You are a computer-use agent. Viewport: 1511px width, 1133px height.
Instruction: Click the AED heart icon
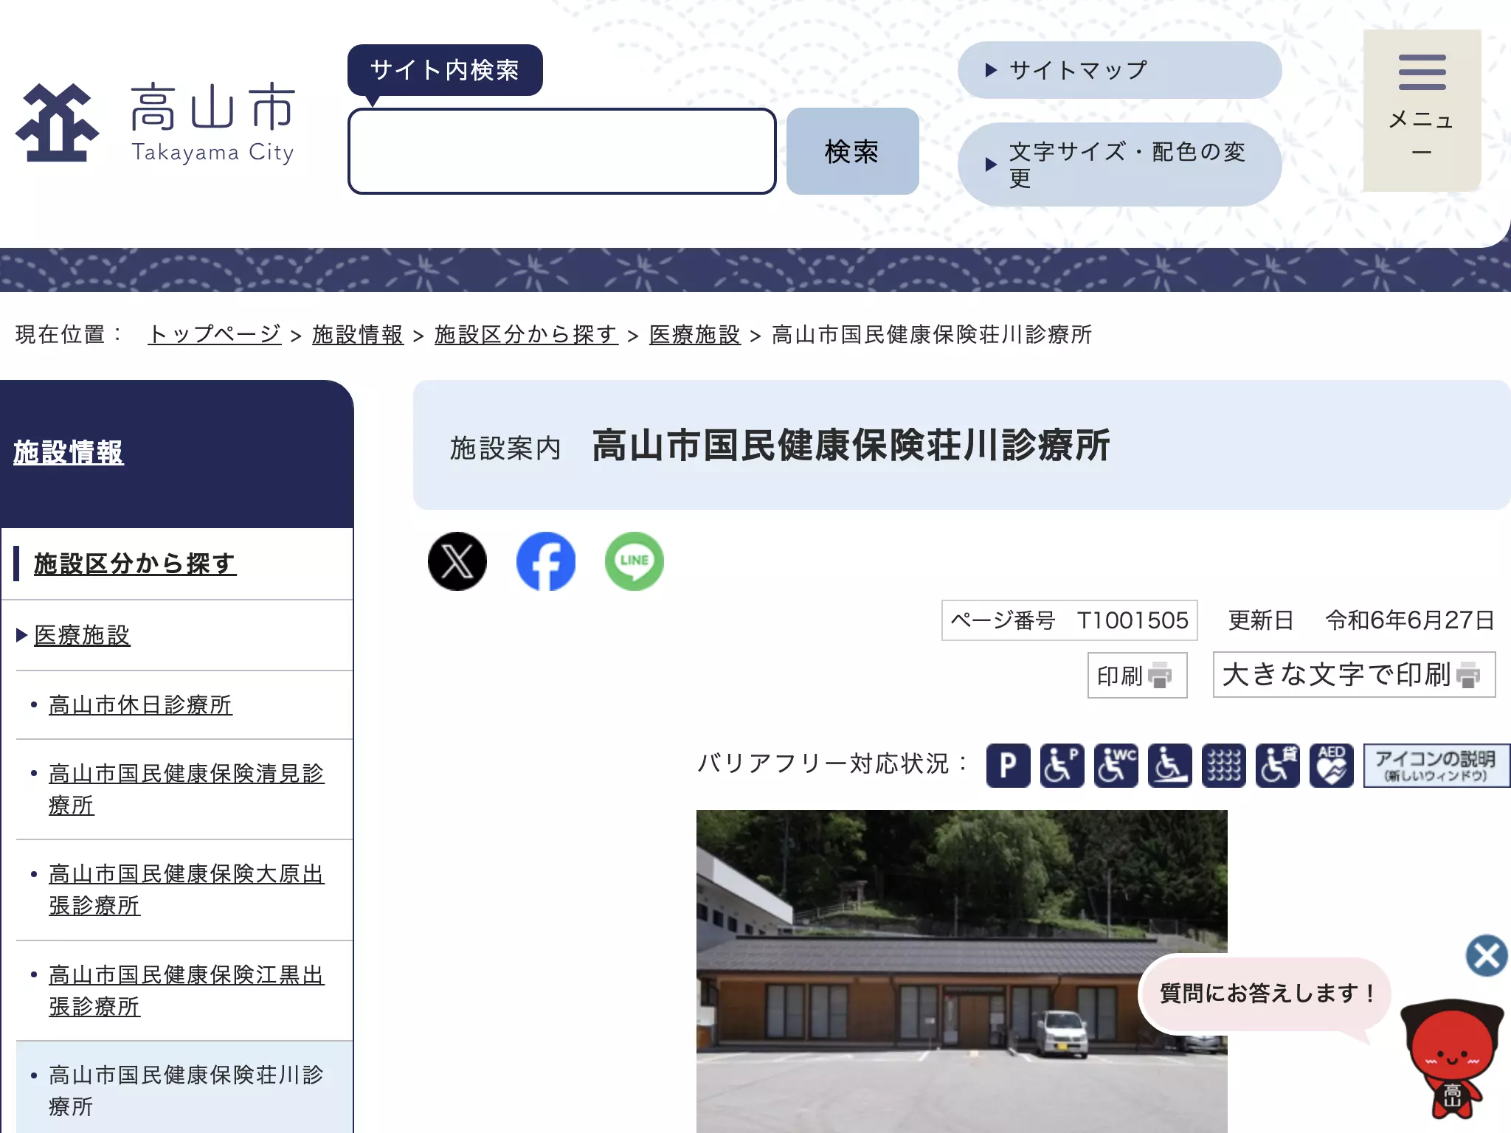click(x=1332, y=766)
